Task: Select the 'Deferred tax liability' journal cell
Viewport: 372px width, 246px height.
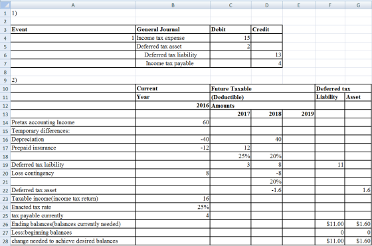Action: [173, 55]
